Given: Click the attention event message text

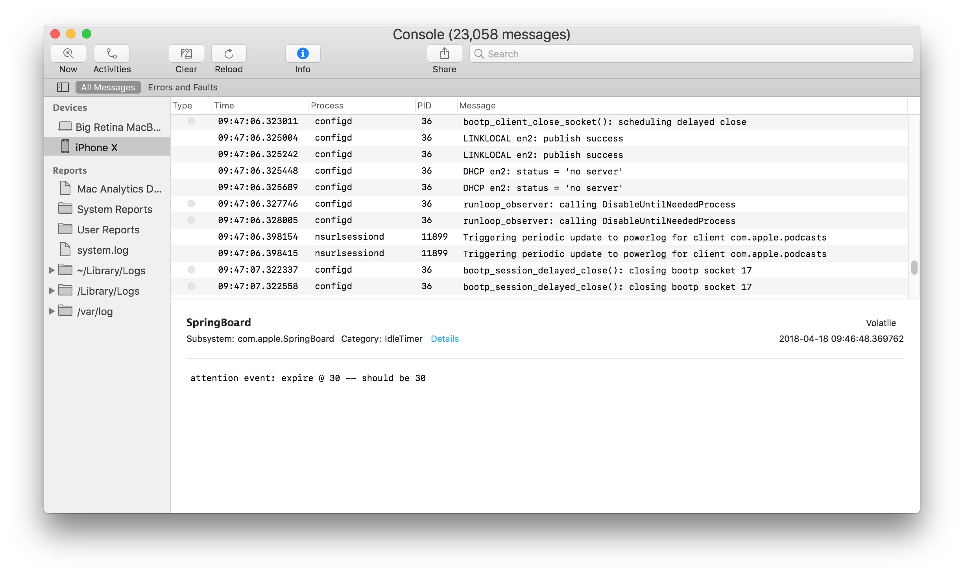Looking at the screenshot, I should click(308, 378).
